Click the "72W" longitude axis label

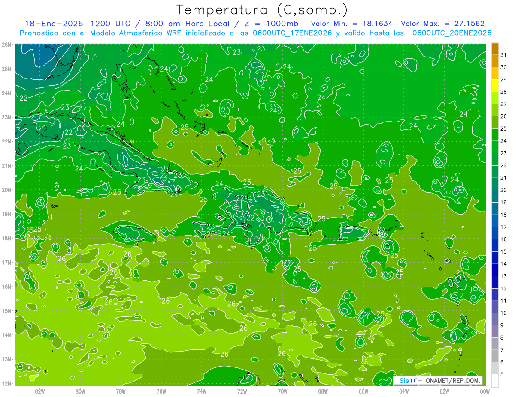[x=242, y=391]
